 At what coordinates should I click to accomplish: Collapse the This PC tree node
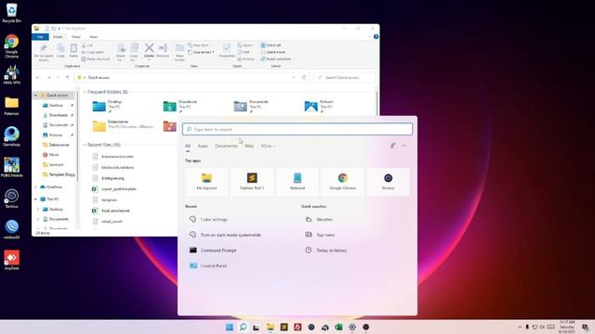[x=36, y=199]
